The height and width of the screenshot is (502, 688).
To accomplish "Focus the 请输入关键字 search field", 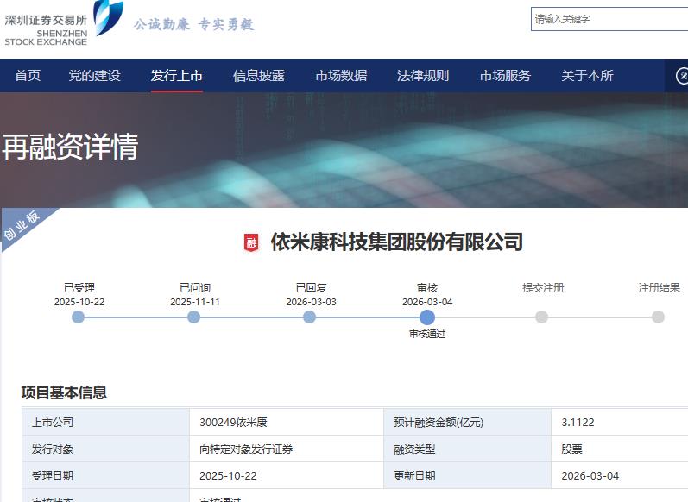I will [x=609, y=19].
